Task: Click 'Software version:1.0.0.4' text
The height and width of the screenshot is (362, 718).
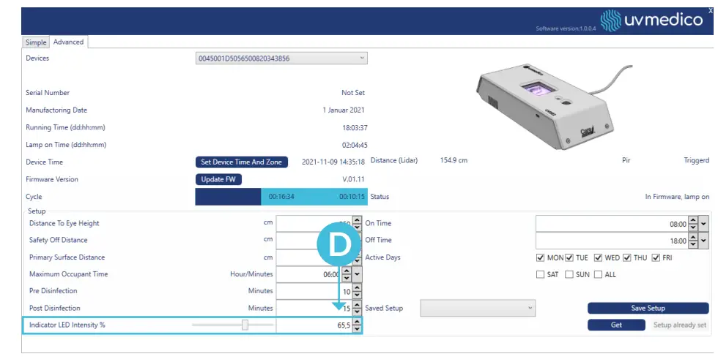Action: click(x=566, y=29)
